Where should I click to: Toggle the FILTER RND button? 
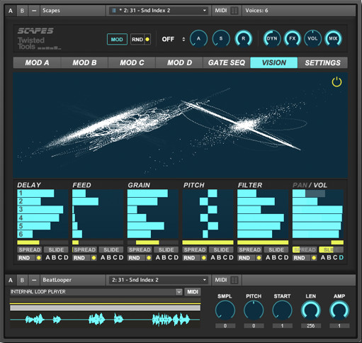point(249,258)
